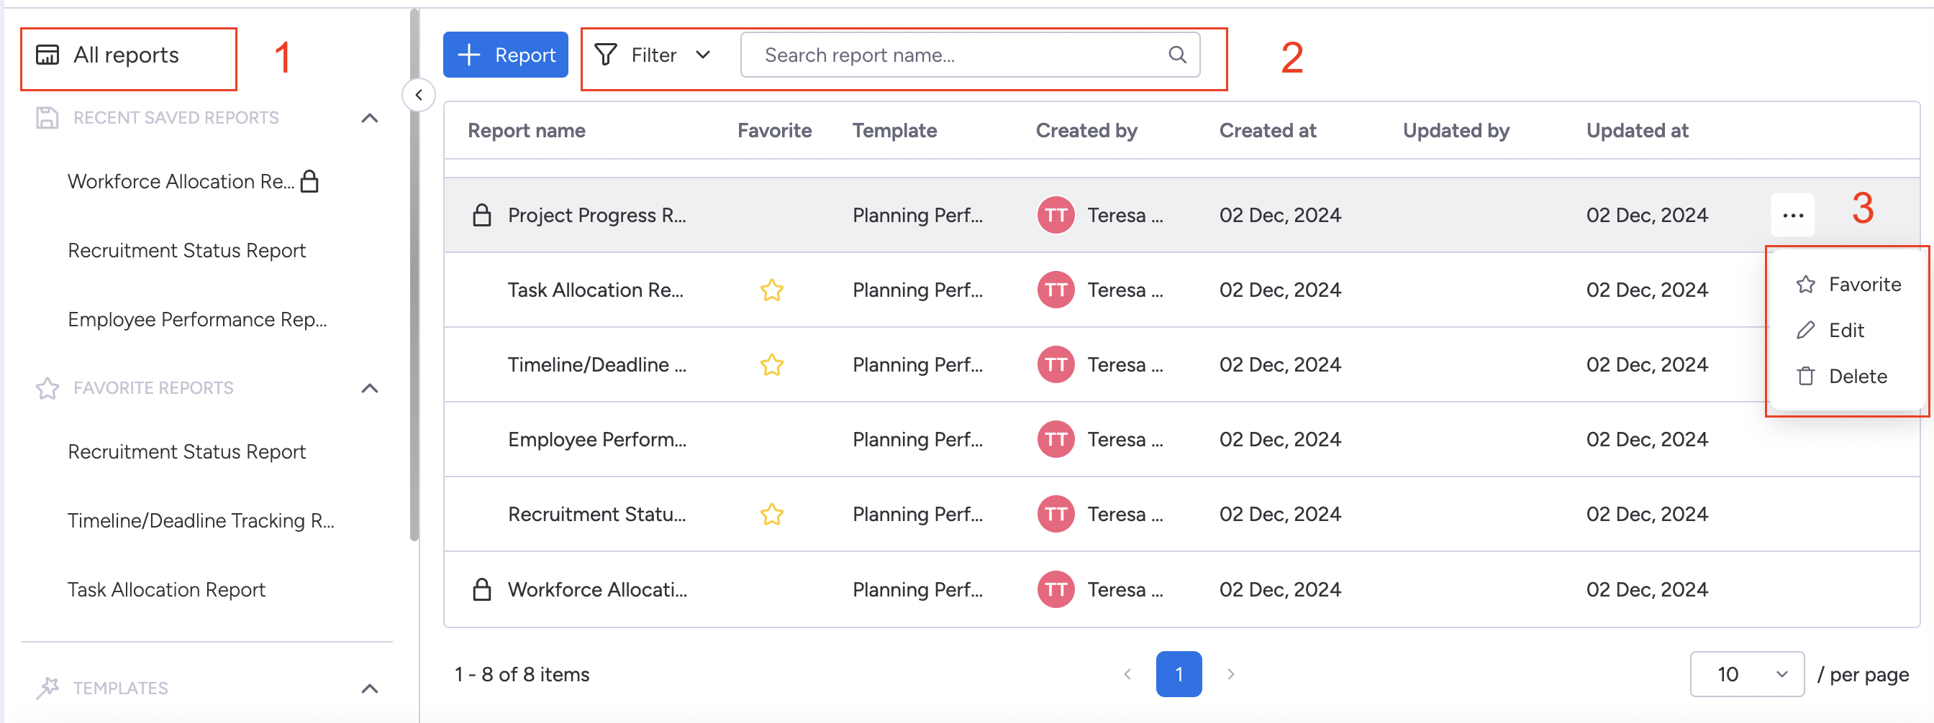Toggle the favorite star on Timeline/Deadline row

pos(771,364)
